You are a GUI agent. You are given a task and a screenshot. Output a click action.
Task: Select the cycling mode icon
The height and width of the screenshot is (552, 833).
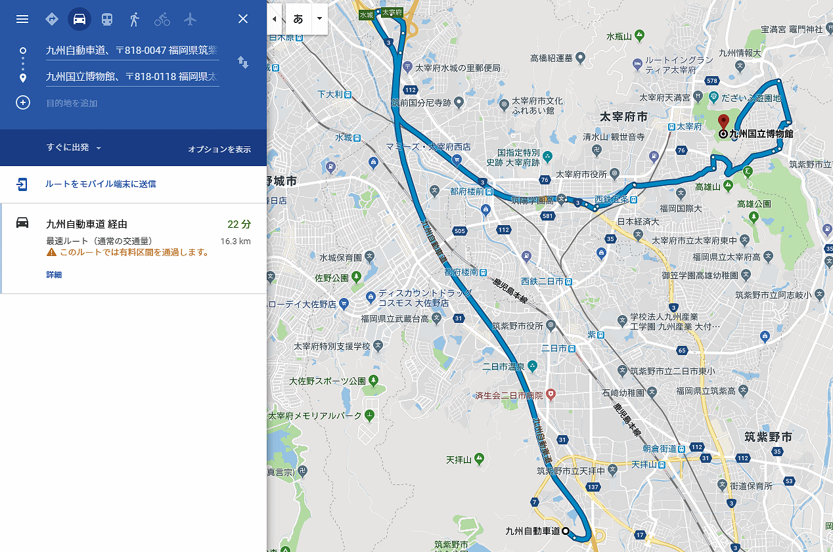(162, 19)
